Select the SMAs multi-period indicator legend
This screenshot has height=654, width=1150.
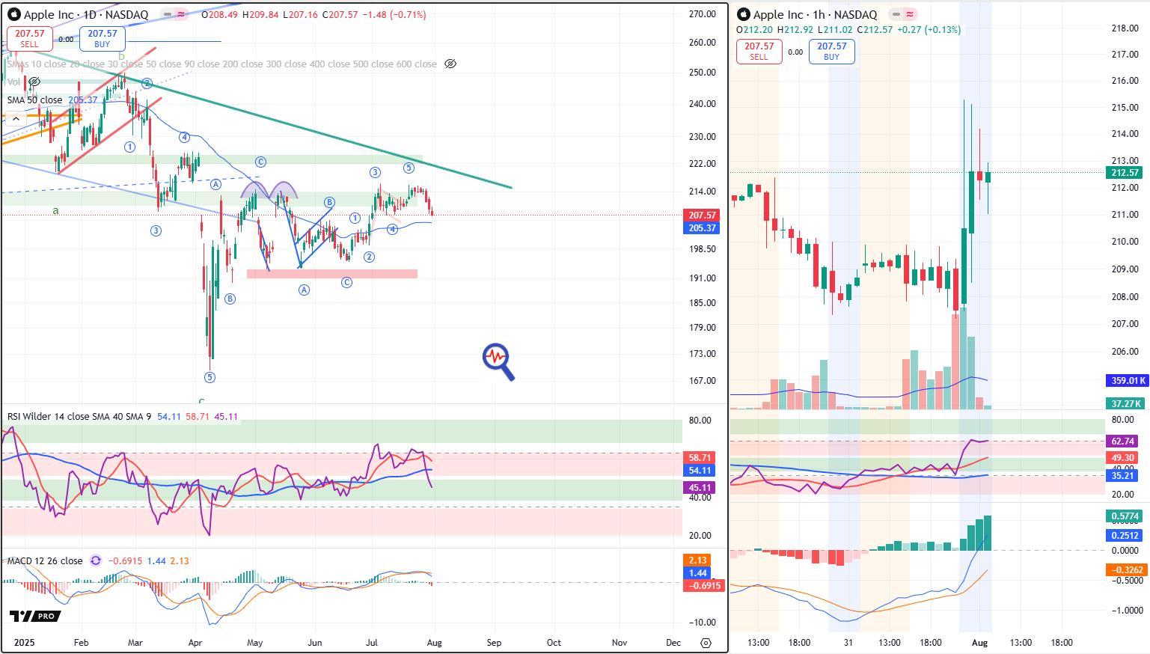point(221,64)
